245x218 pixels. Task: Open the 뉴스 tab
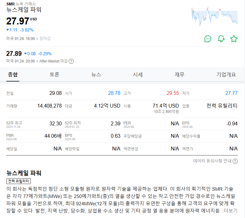(x=96, y=75)
